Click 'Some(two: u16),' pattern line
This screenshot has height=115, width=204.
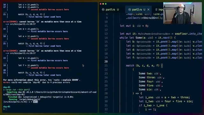point(150,73)
